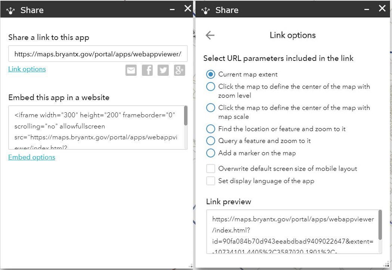Click the Share panel header icon
The width and height of the screenshot is (392, 270).
(x=10, y=10)
